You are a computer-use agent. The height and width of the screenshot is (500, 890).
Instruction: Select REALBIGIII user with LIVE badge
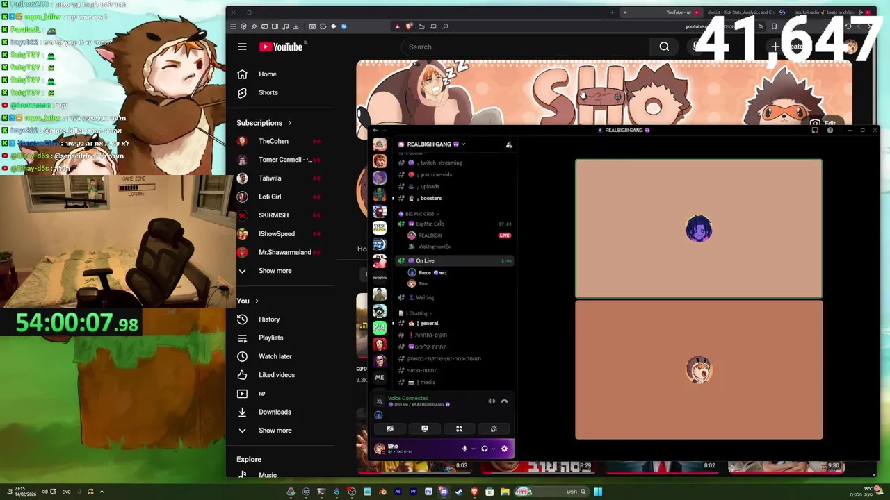[x=459, y=235]
